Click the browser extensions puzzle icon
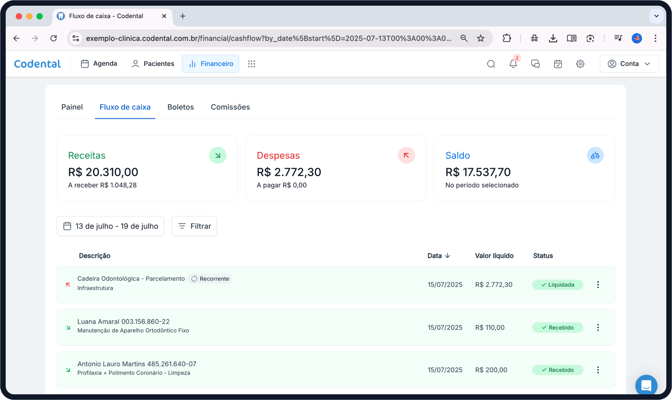The height and width of the screenshot is (400, 672). [x=506, y=38]
